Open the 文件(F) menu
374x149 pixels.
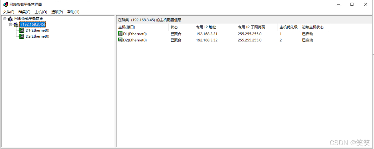point(9,12)
